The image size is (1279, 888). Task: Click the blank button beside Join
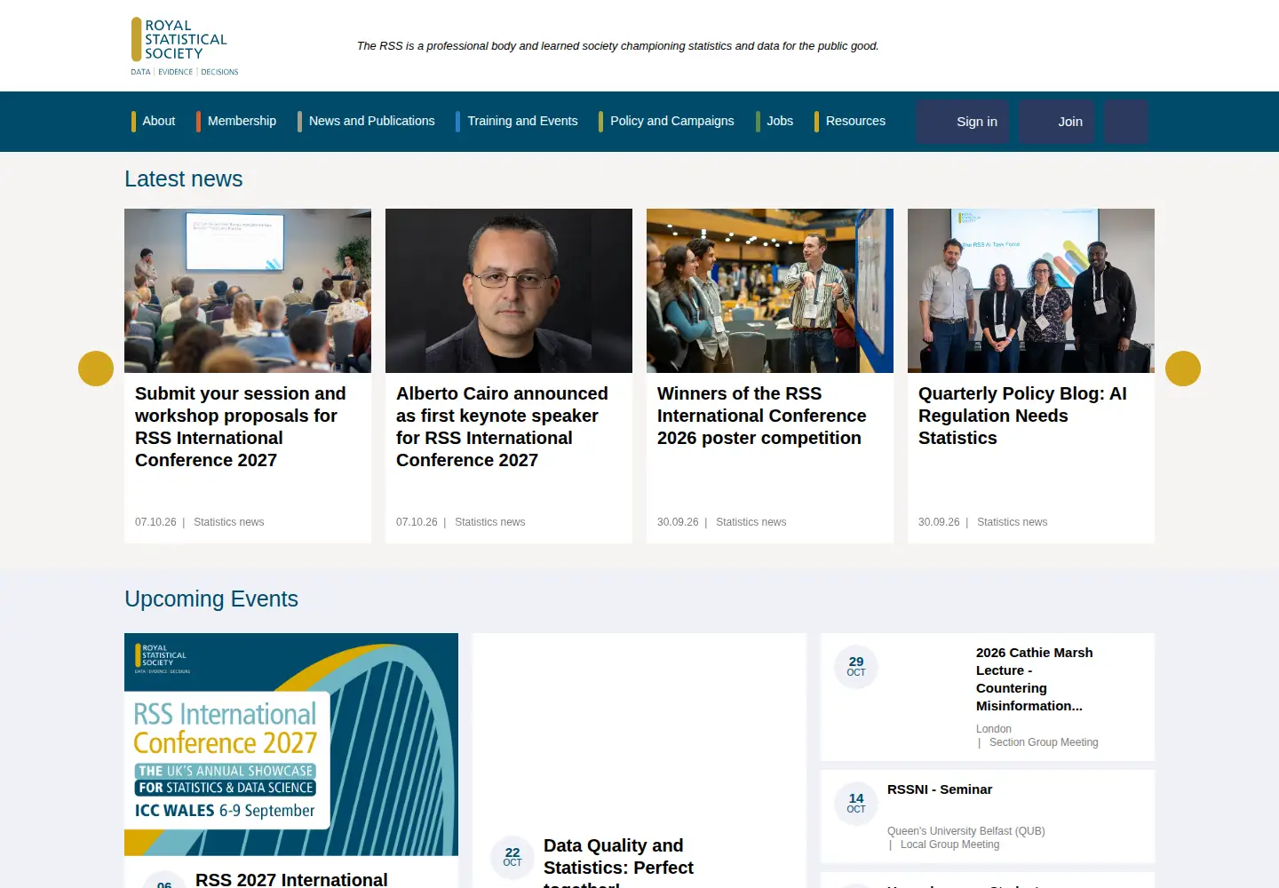click(1126, 122)
